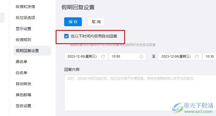Open 签名设置 in sidebar
The width and height of the screenshot is (216, 116).
[23, 106]
